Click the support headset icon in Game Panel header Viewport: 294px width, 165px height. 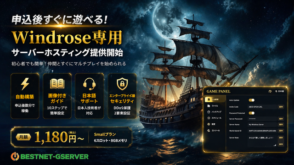[x=270, y=91]
